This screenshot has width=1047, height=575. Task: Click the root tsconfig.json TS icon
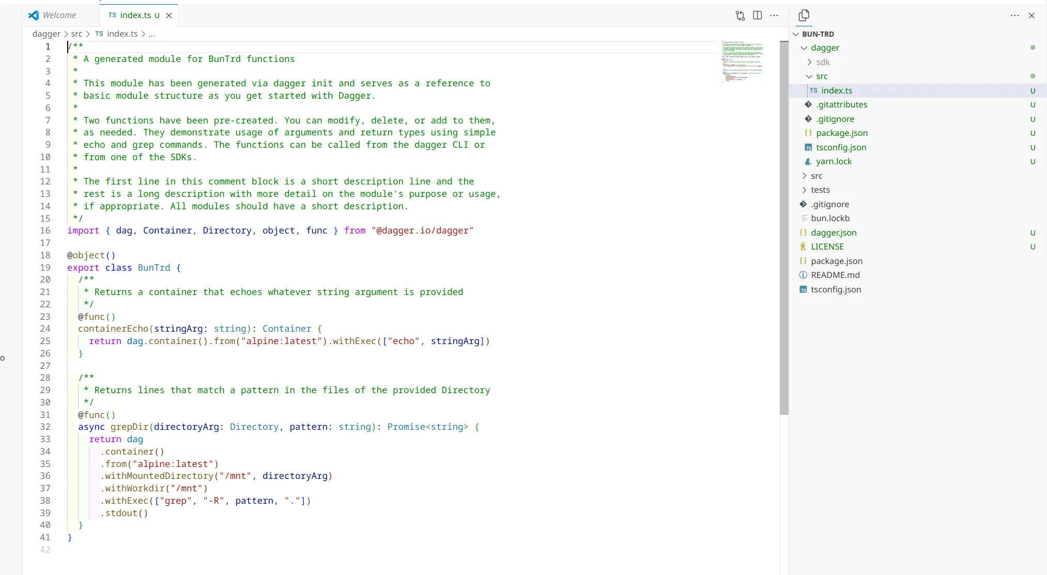click(803, 289)
